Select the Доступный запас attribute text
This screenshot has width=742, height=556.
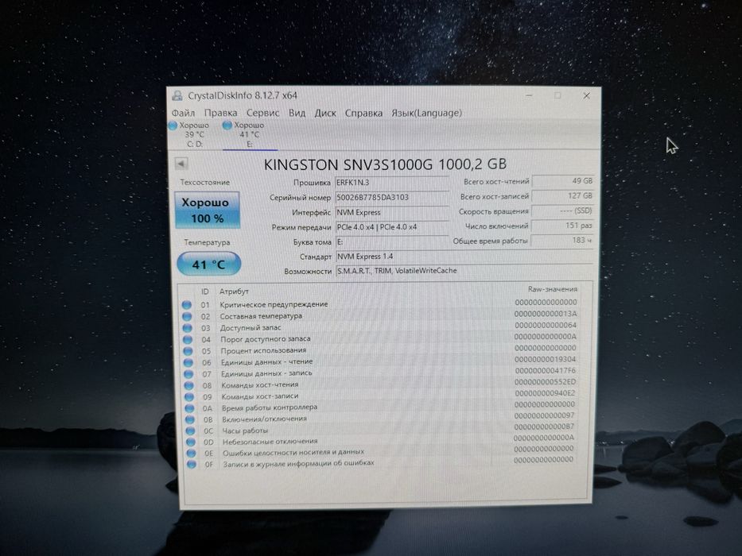[x=251, y=327]
